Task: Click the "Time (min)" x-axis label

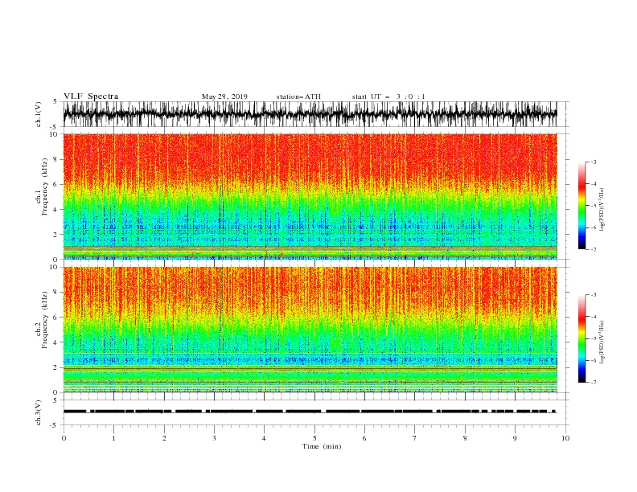Action: click(x=322, y=446)
